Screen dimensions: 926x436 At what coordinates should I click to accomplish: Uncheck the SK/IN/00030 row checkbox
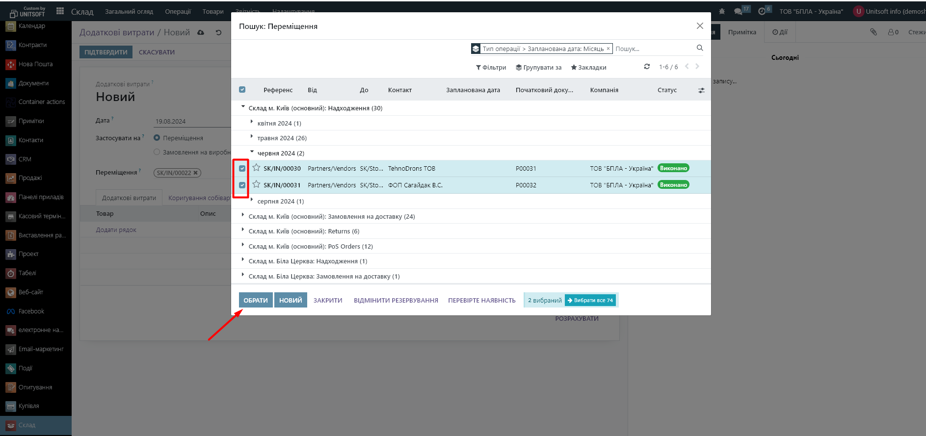coord(242,168)
